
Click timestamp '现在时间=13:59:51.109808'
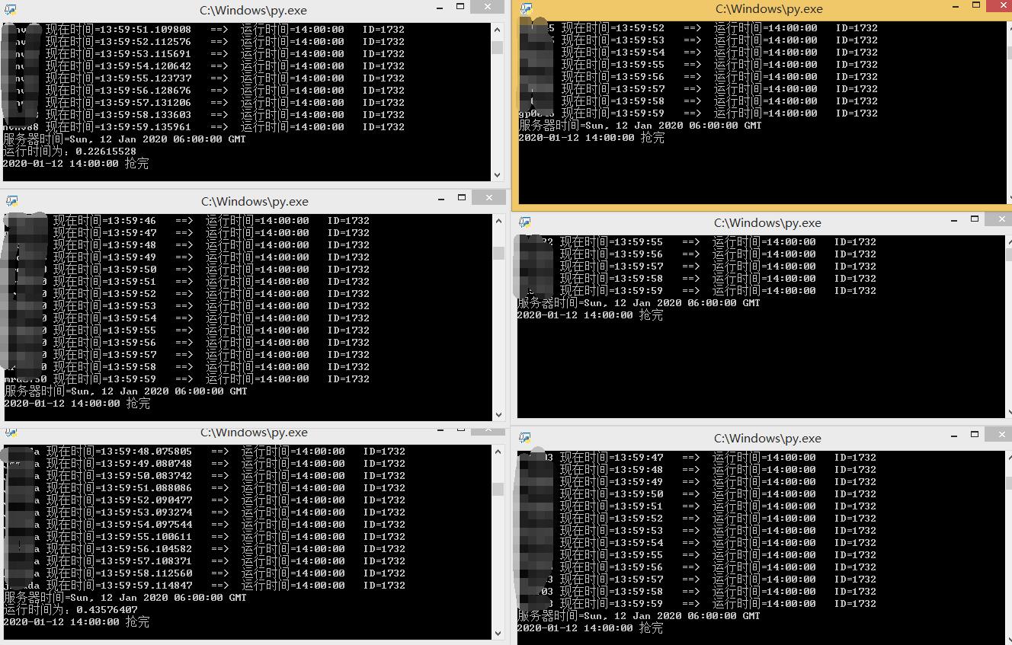(118, 30)
